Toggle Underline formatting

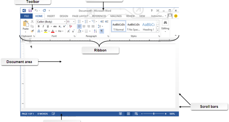tap(47, 26)
